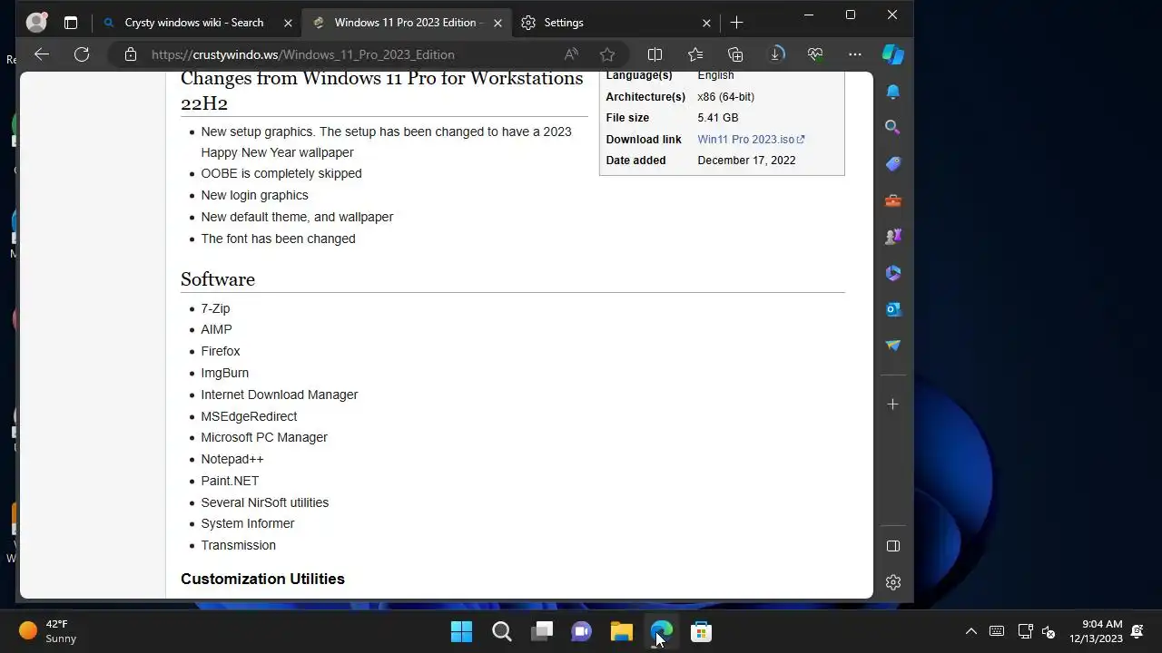Click 'The font has been changed' text
The image size is (1162, 653).
tap(278, 239)
